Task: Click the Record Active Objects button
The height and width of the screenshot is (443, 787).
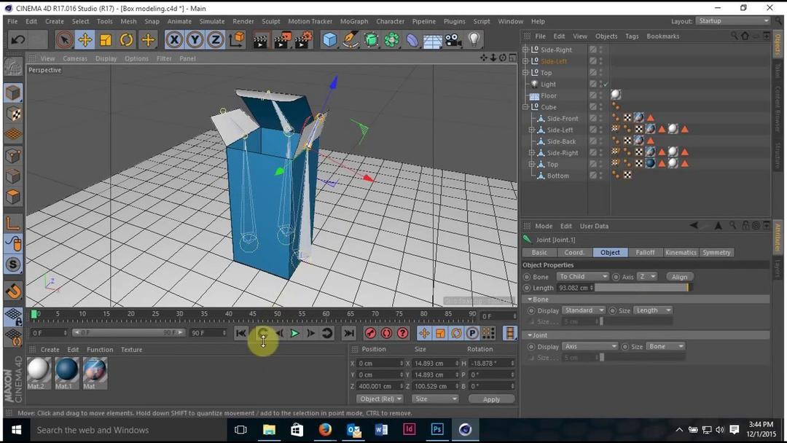Action: pyautogui.click(x=370, y=333)
